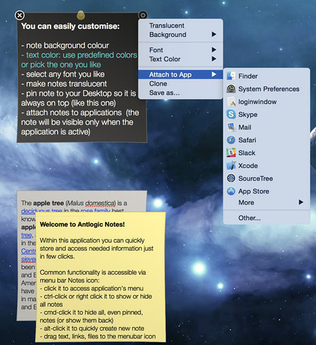Choose Clone from the note menu
This screenshot has width=316, height=345.
180,83
